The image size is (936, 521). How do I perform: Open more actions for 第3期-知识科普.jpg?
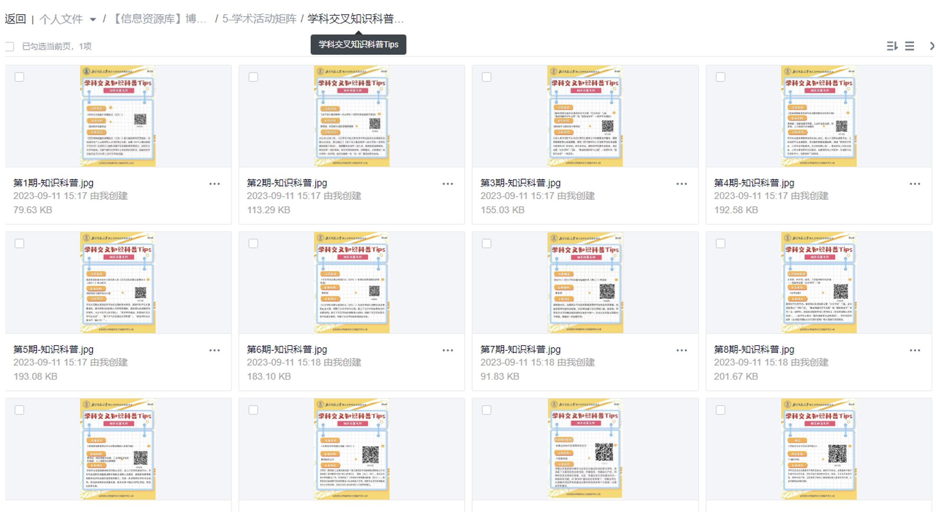pos(681,183)
